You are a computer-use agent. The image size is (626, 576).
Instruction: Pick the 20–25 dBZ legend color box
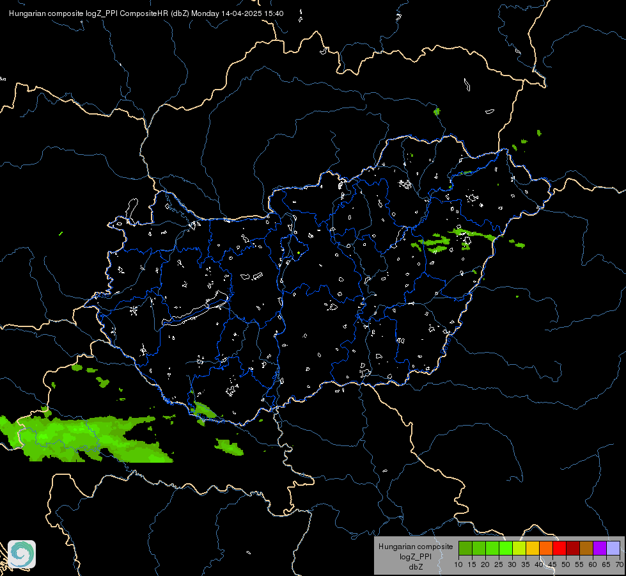pyautogui.click(x=492, y=548)
